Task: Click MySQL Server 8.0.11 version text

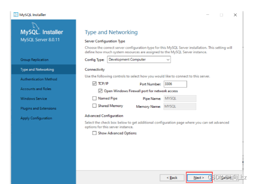Action: coord(40,40)
